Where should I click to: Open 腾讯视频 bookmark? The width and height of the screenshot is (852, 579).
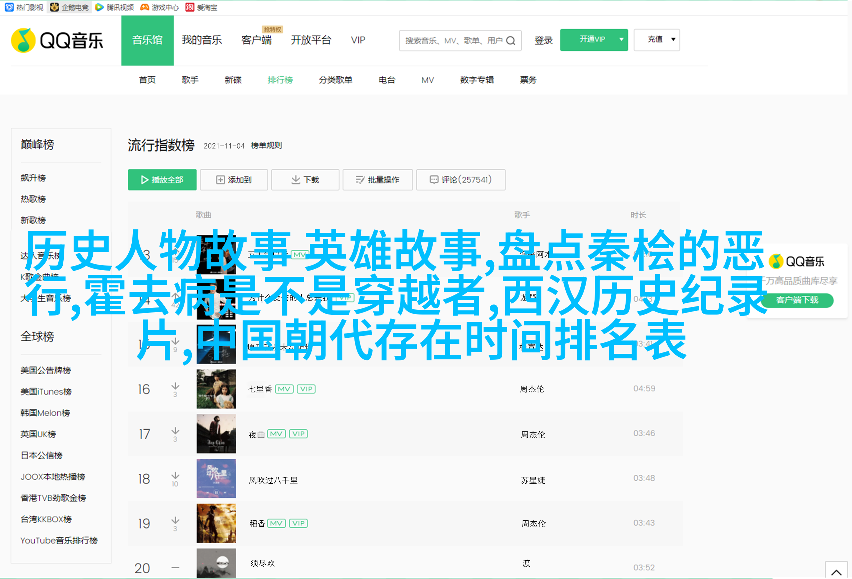114,7
